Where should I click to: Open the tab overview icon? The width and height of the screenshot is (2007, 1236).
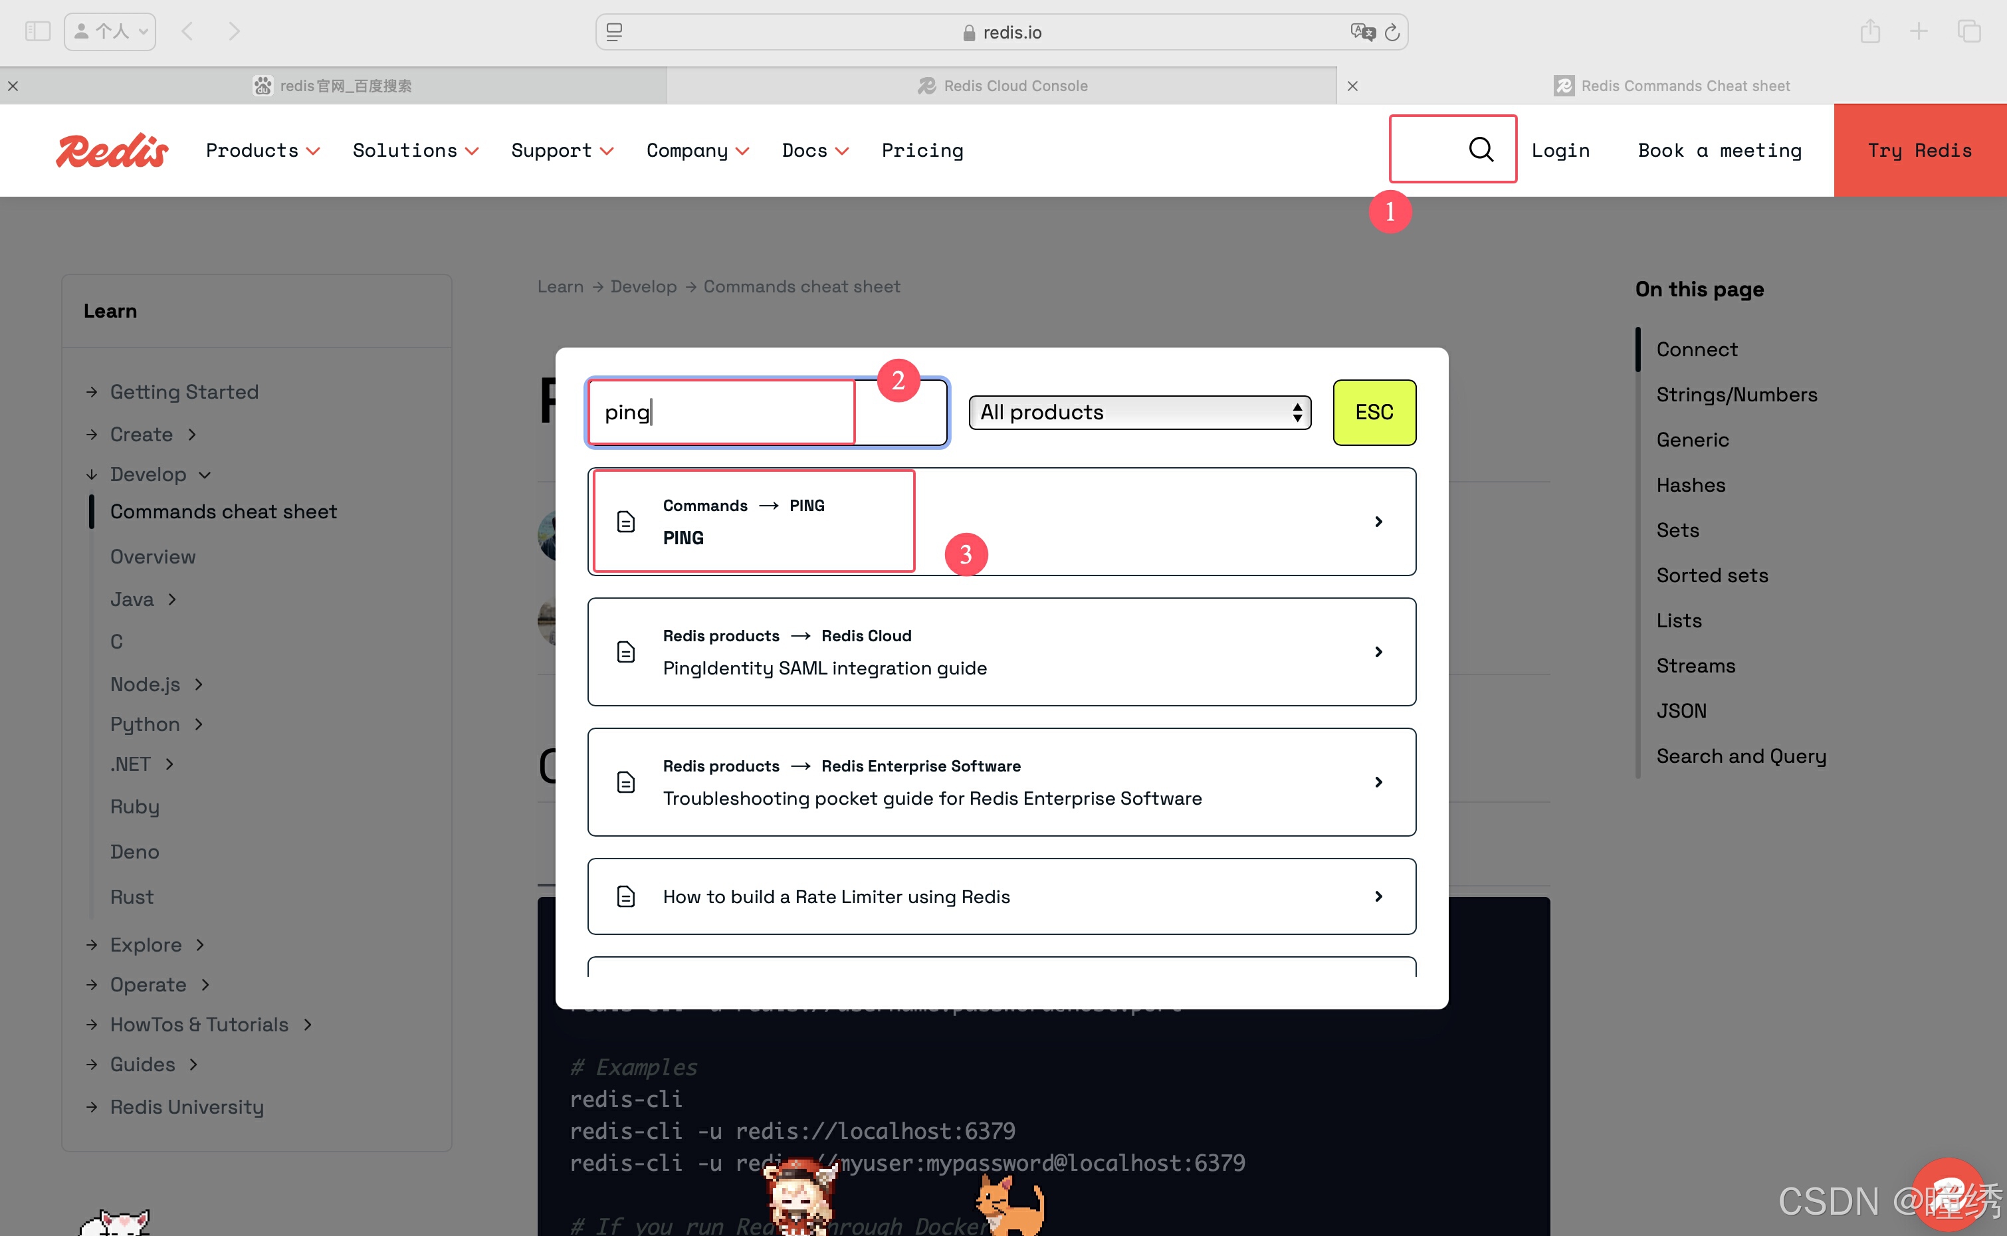coord(1968,31)
